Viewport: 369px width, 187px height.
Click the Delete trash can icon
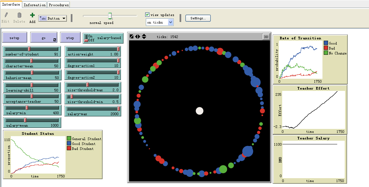[19, 15]
